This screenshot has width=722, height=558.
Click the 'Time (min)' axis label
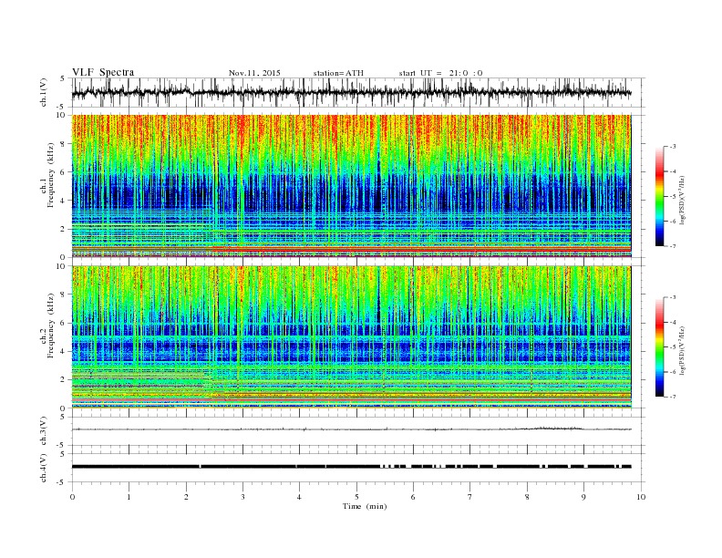(365, 506)
